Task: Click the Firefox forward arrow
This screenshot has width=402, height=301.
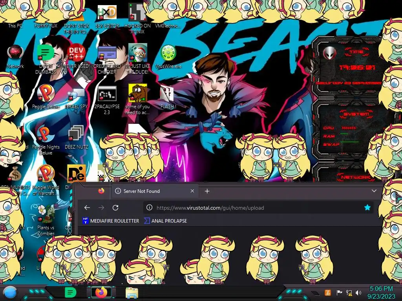Action: 101,208
